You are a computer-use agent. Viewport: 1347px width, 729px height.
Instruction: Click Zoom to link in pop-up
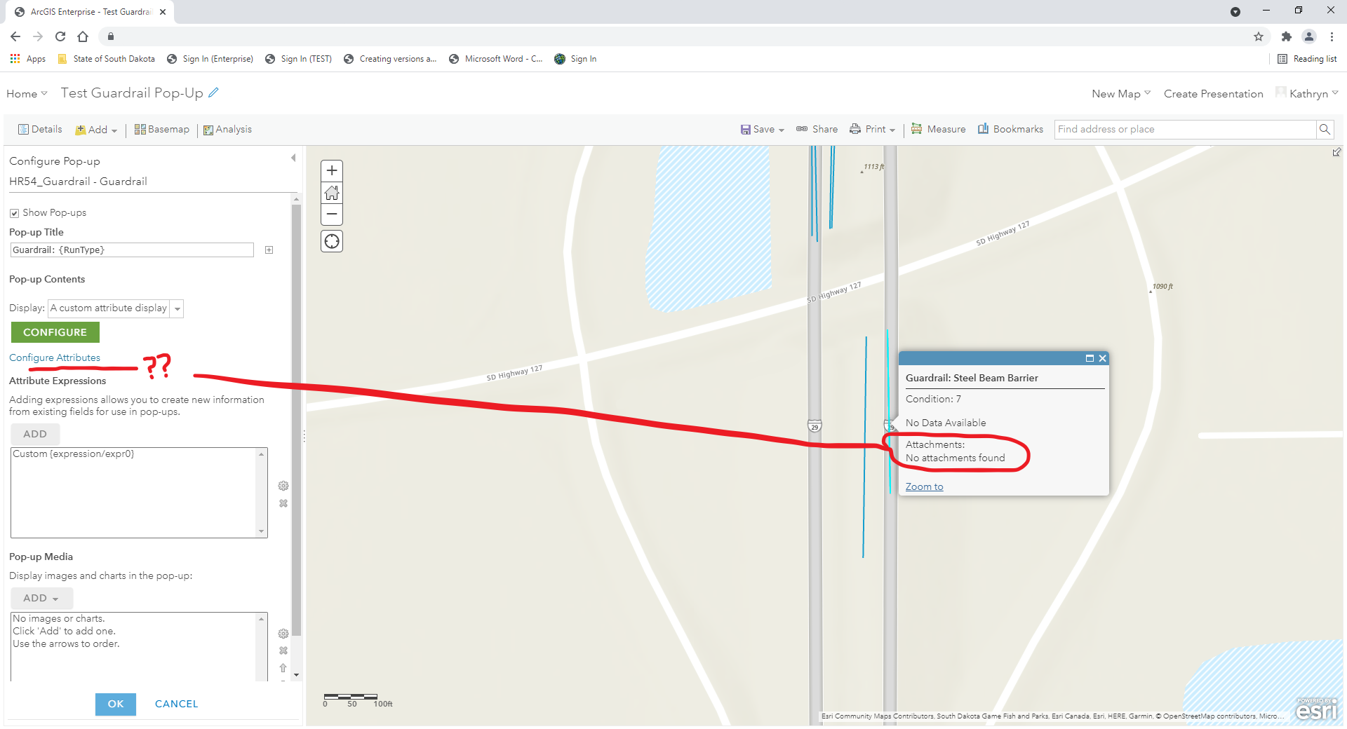925,487
